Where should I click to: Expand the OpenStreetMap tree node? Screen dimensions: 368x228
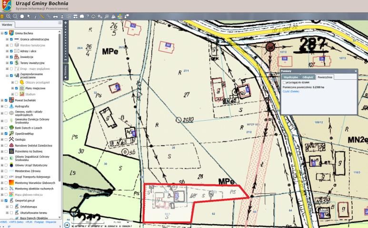(x=2, y=133)
